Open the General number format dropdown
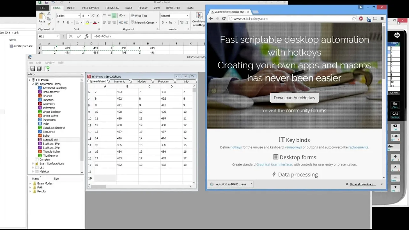The height and width of the screenshot is (230, 409). point(188,16)
